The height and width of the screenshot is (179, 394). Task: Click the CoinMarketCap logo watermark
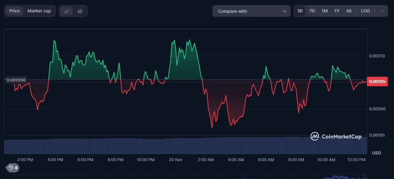[336, 137]
